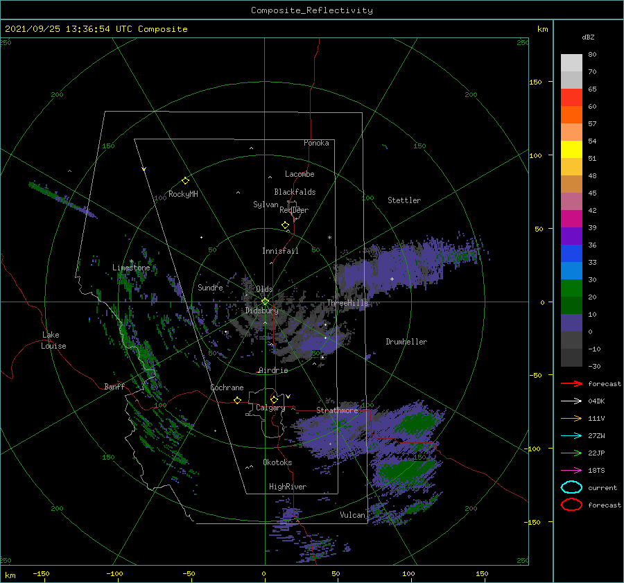Viewport: 624px width, 583px height.
Task: Click the green 22JP arrow icon
Action: 571,453
